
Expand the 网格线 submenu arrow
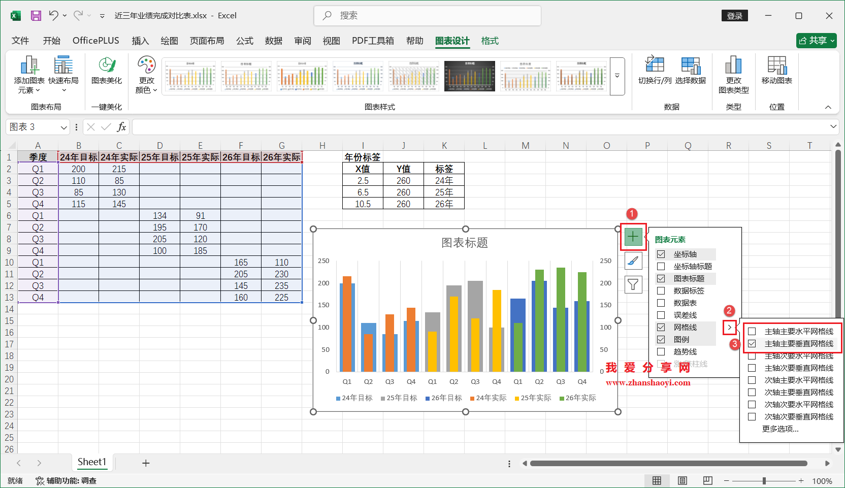click(730, 328)
